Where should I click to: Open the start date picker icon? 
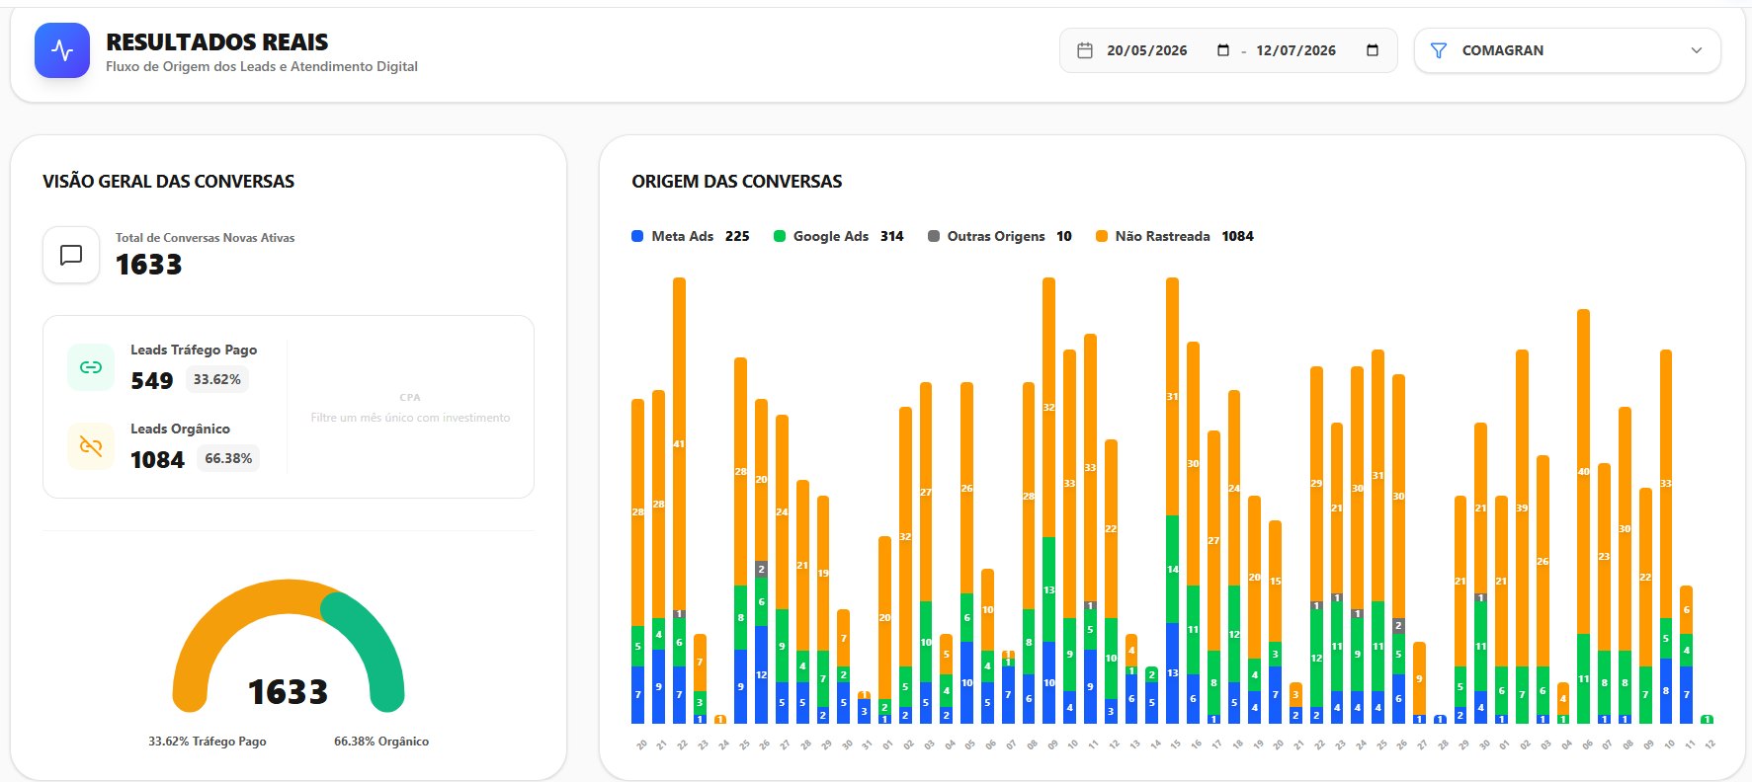[x=1223, y=50]
